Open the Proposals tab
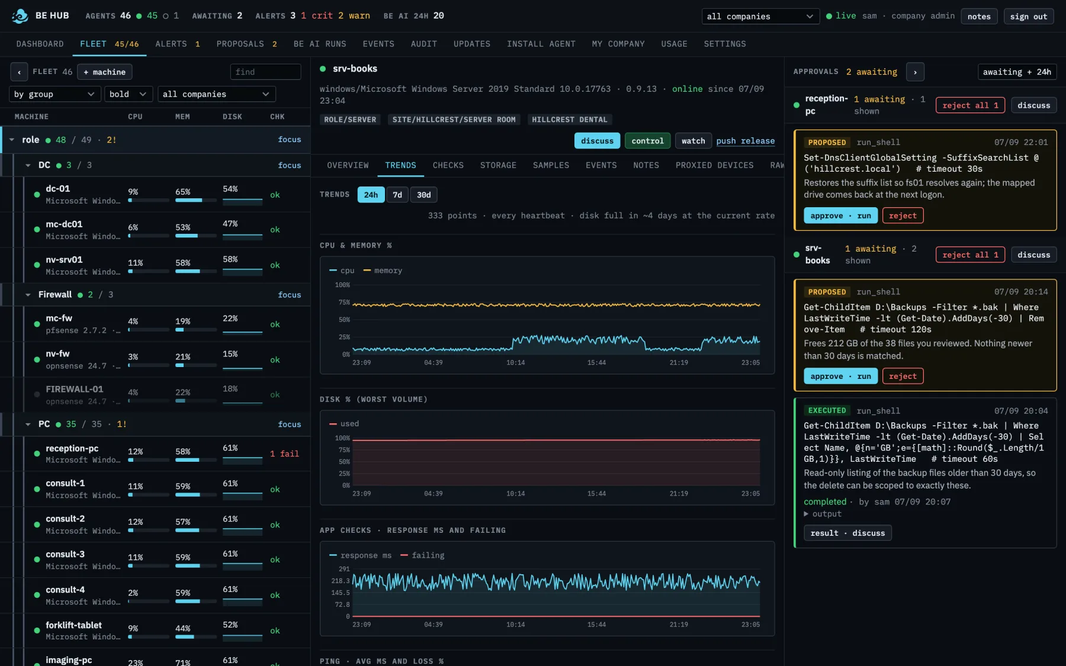 (x=246, y=44)
